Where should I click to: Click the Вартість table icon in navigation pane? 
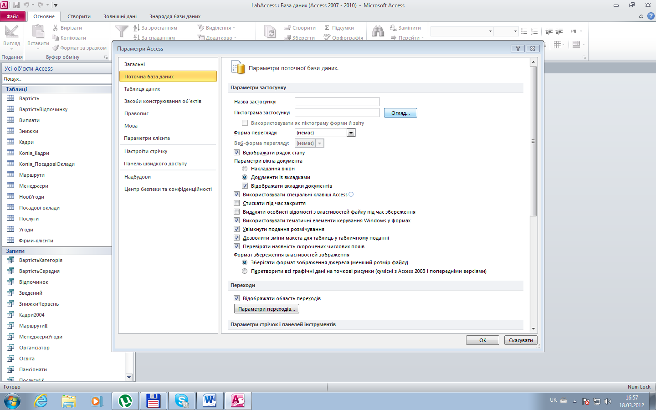10,98
